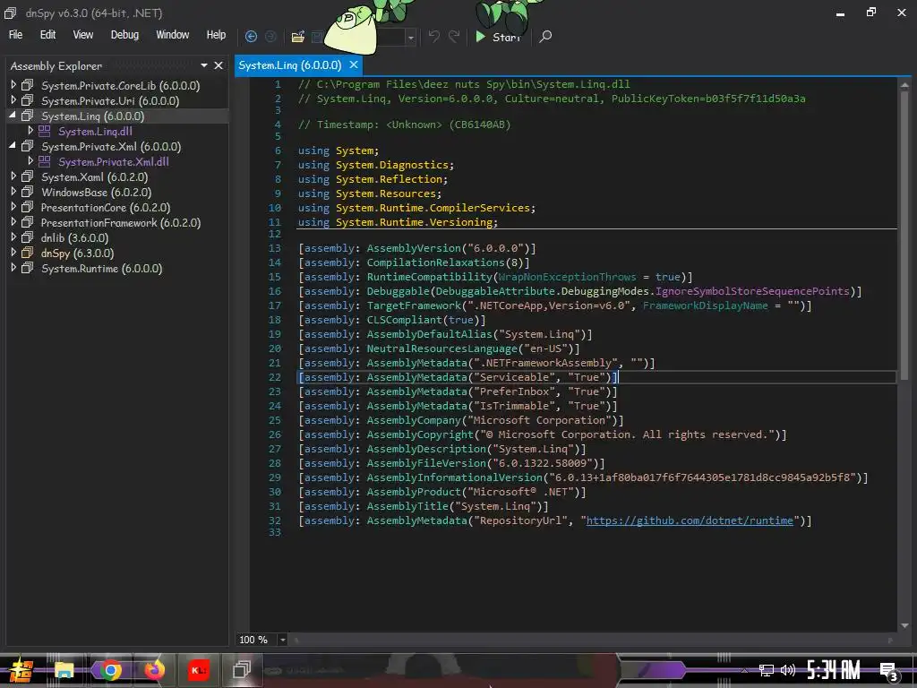Click the dnSpy title bar app icon
The height and width of the screenshot is (688, 917).
coord(10,13)
